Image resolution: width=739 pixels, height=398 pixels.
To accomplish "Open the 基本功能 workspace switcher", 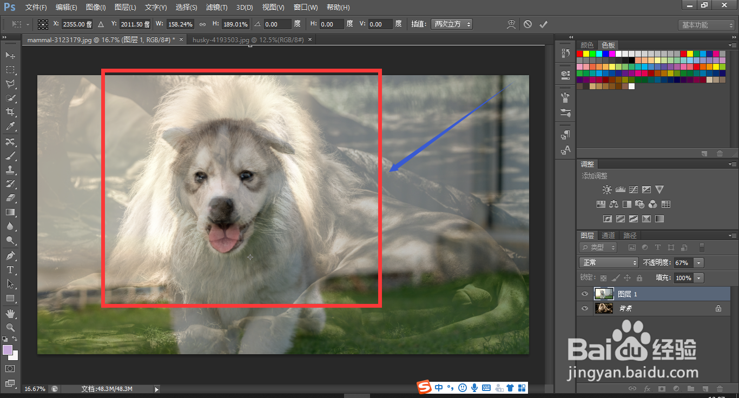I will pos(707,25).
